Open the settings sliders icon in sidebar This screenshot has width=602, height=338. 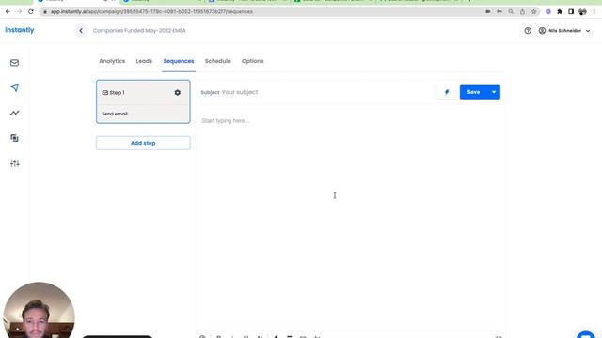coord(15,163)
